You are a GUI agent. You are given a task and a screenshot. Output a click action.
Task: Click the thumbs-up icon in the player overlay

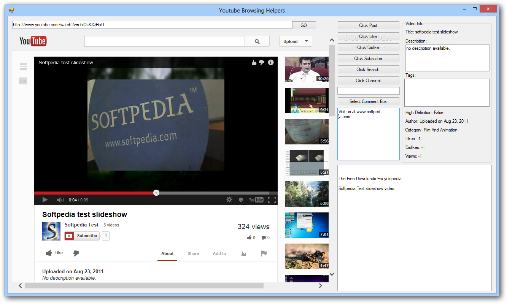pyautogui.click(x=254, y=63)
